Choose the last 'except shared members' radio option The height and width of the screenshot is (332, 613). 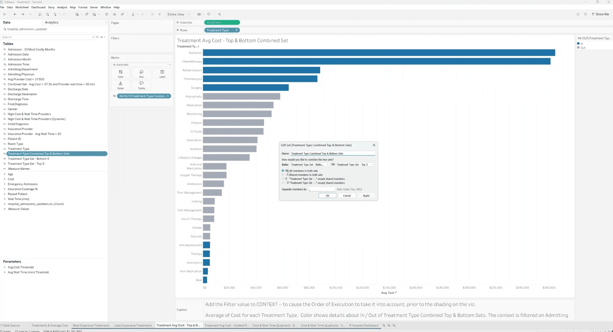(283, 183)
